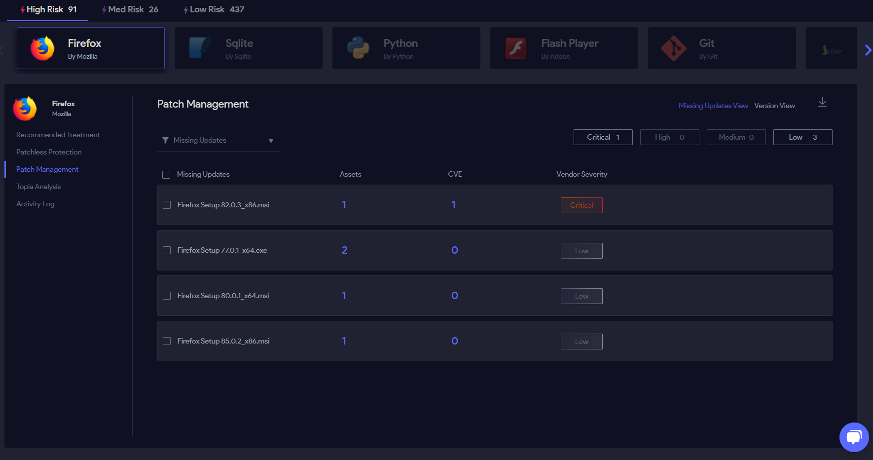This screenshot has height=460, width=873.
Task: Tick the Firefox Setup 77.0.1_x64.exe checkbox
Action: [167, 250]
